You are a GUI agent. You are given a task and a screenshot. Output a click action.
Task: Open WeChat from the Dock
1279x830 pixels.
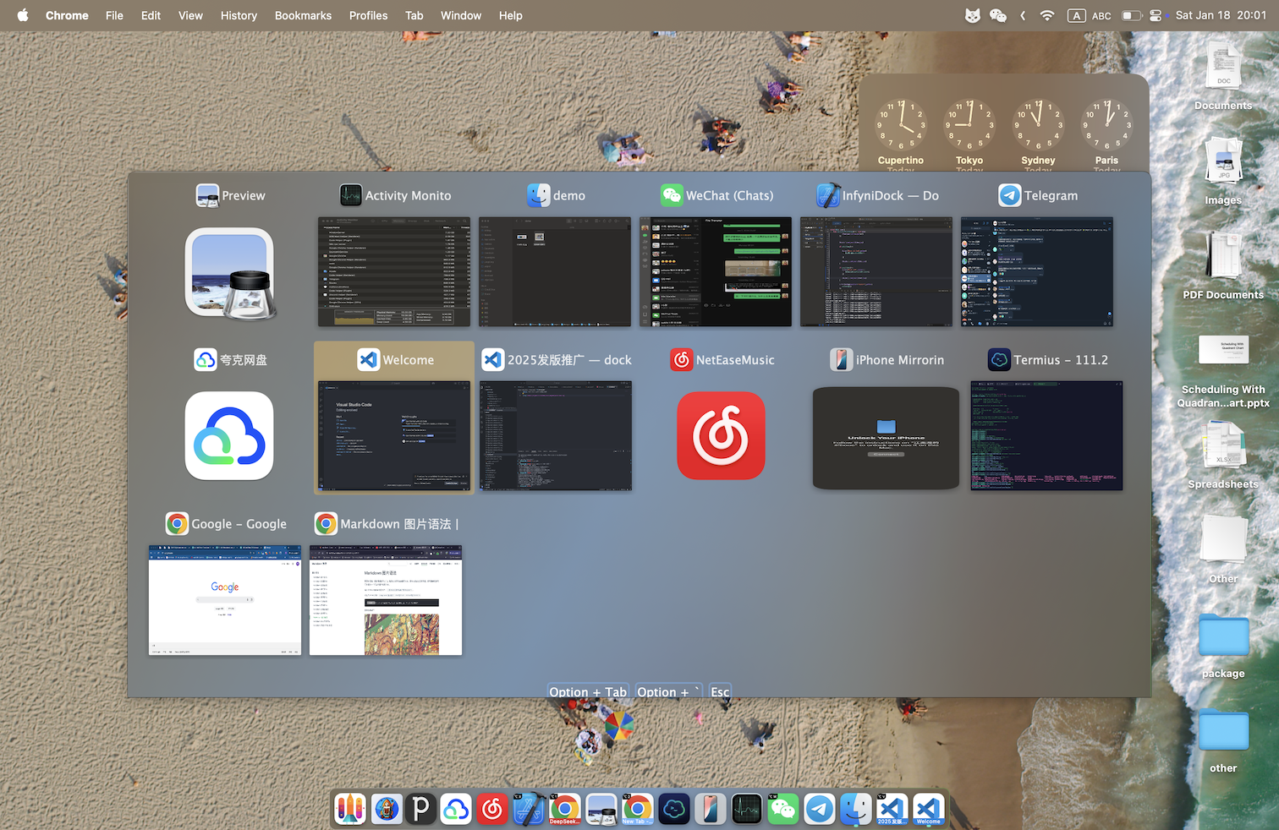[782, 809]
